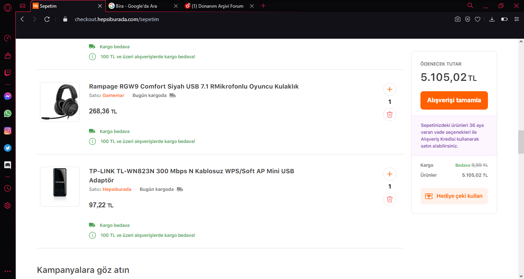Open the three-dots sidebar setup menu

tap(7, 271)
